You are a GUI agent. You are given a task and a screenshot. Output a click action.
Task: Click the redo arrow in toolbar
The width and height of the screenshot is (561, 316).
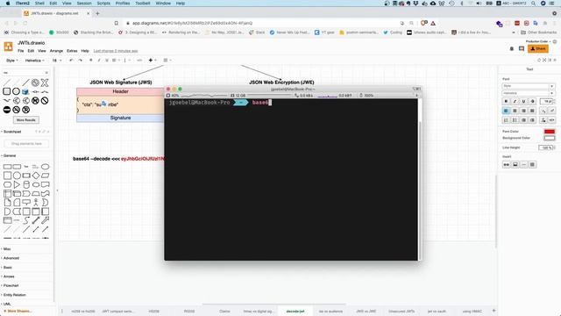click(x=80, y=61)
